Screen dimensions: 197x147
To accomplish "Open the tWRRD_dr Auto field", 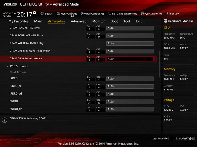I will [130, 109].
